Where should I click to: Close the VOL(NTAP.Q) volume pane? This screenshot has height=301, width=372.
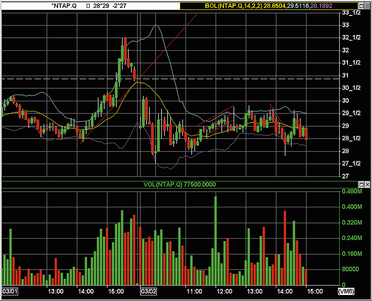(x=367, y=184)
